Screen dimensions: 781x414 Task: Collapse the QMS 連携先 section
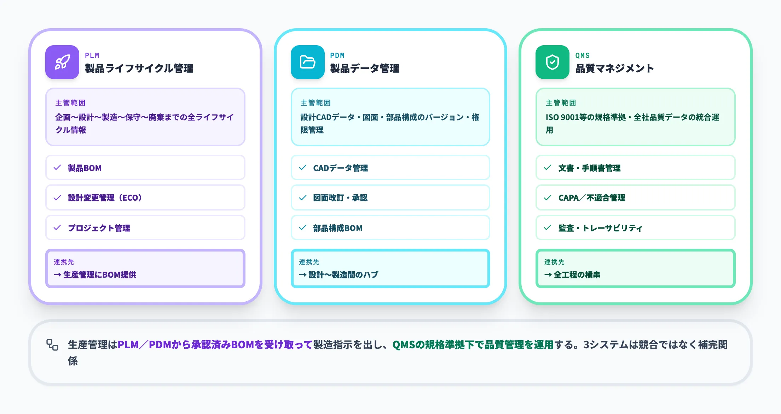tap(635, 268)
